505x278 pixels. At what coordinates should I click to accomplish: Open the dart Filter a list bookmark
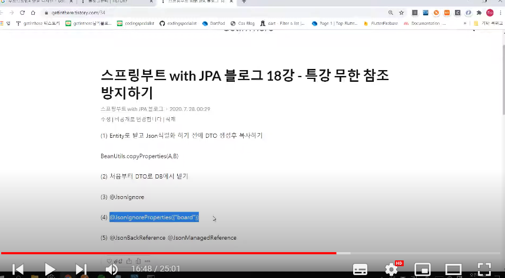pyautogui.click(x=283, y=23)
